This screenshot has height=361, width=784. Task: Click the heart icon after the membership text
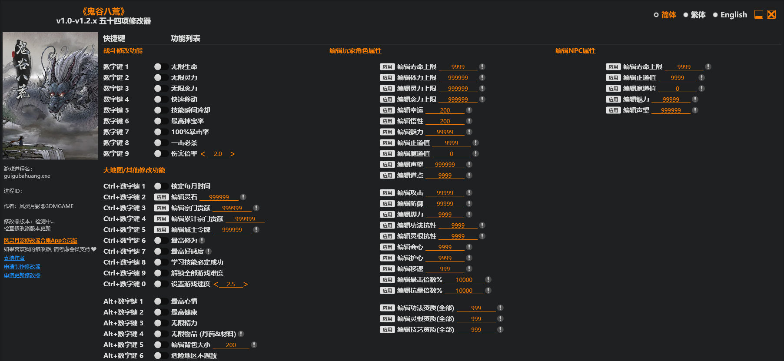click(x=94, y=249)
